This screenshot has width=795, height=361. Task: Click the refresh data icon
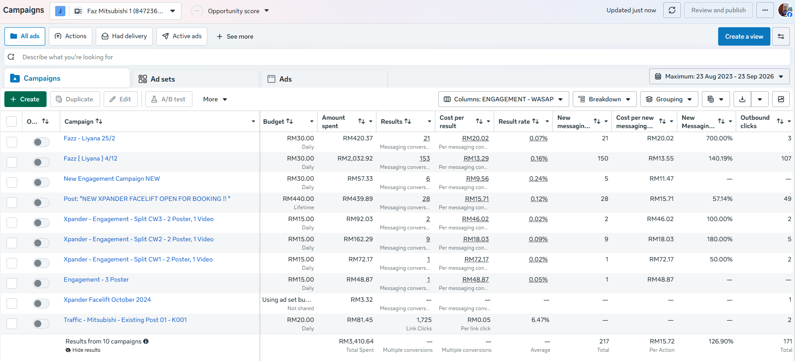(x=672, y=10)
